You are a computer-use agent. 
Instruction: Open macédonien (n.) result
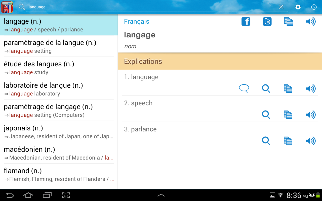[x=59, y=153]
